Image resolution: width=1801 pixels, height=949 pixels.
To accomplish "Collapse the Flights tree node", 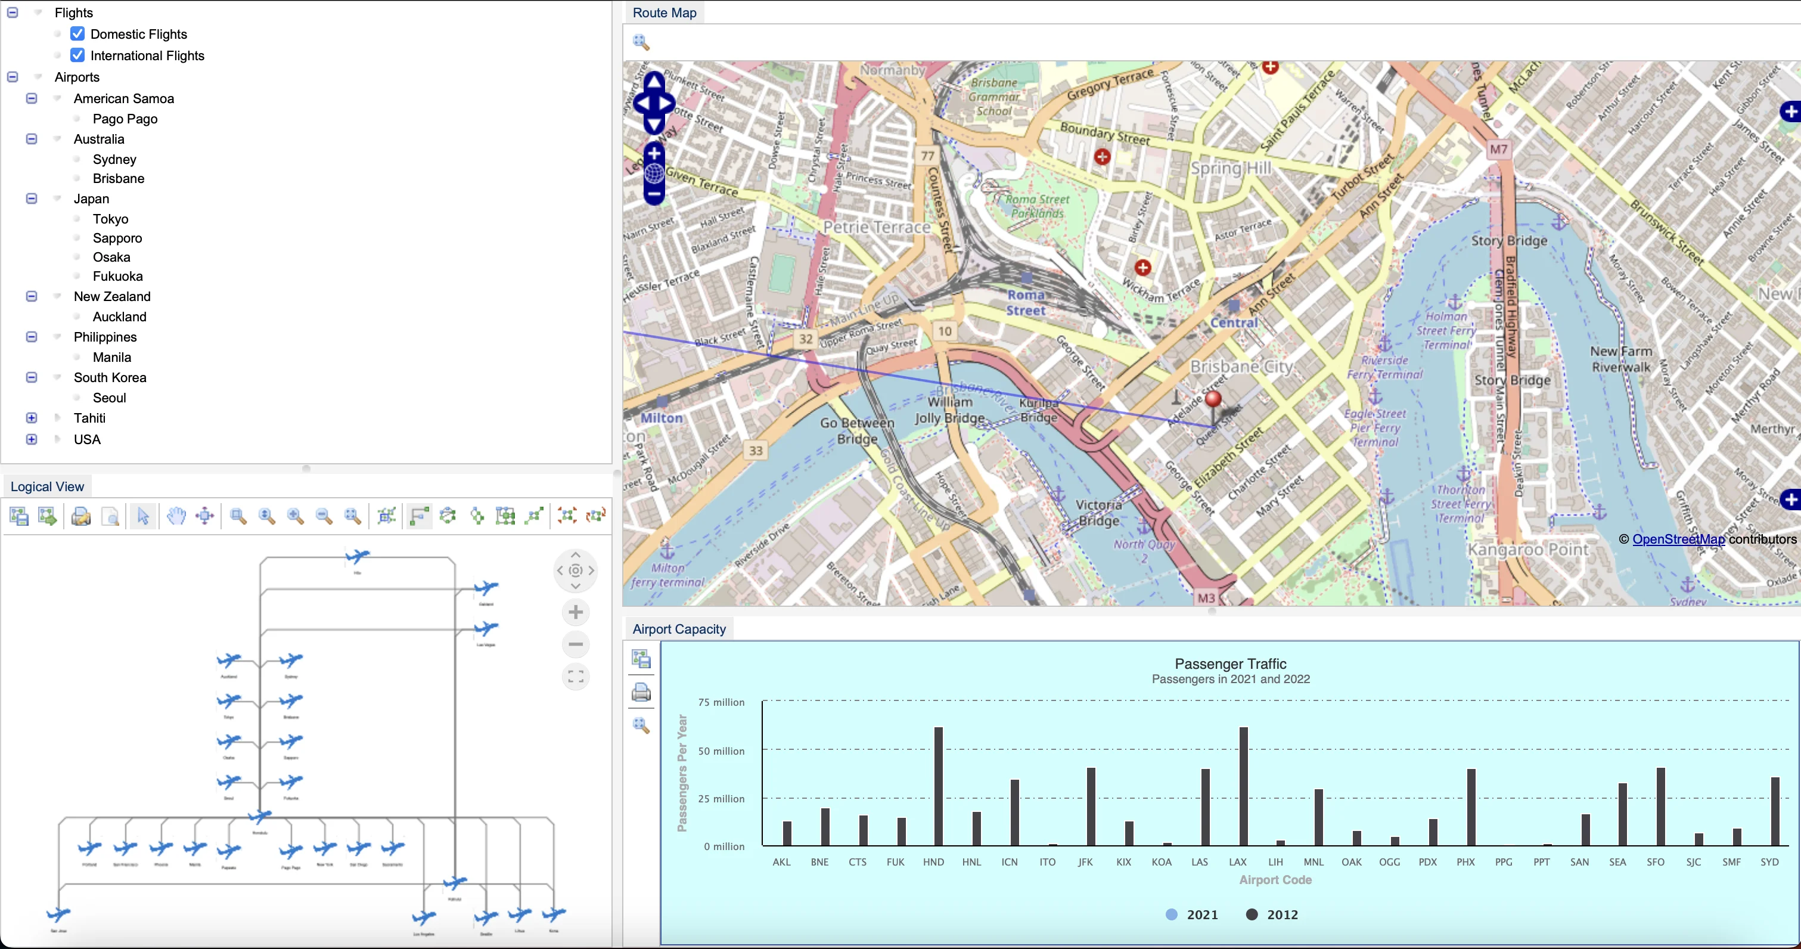I will coord(13,13).
